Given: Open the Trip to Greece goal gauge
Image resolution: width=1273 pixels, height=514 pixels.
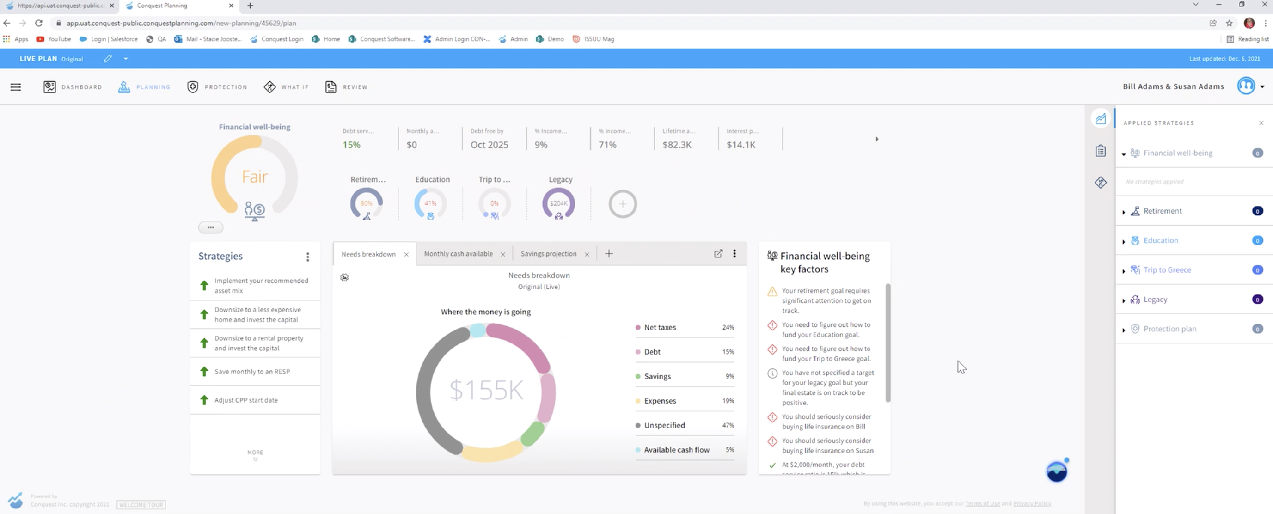Looking at the screenshot, I should [x=494, y=203].
